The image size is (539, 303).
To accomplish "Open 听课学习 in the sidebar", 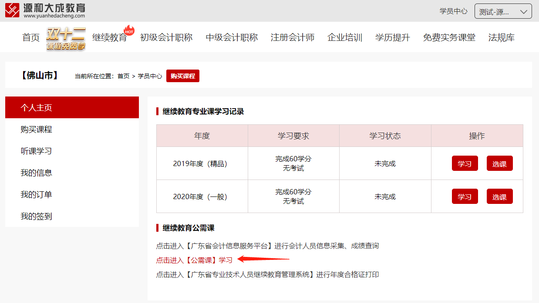I will click(x=36, y=151).
